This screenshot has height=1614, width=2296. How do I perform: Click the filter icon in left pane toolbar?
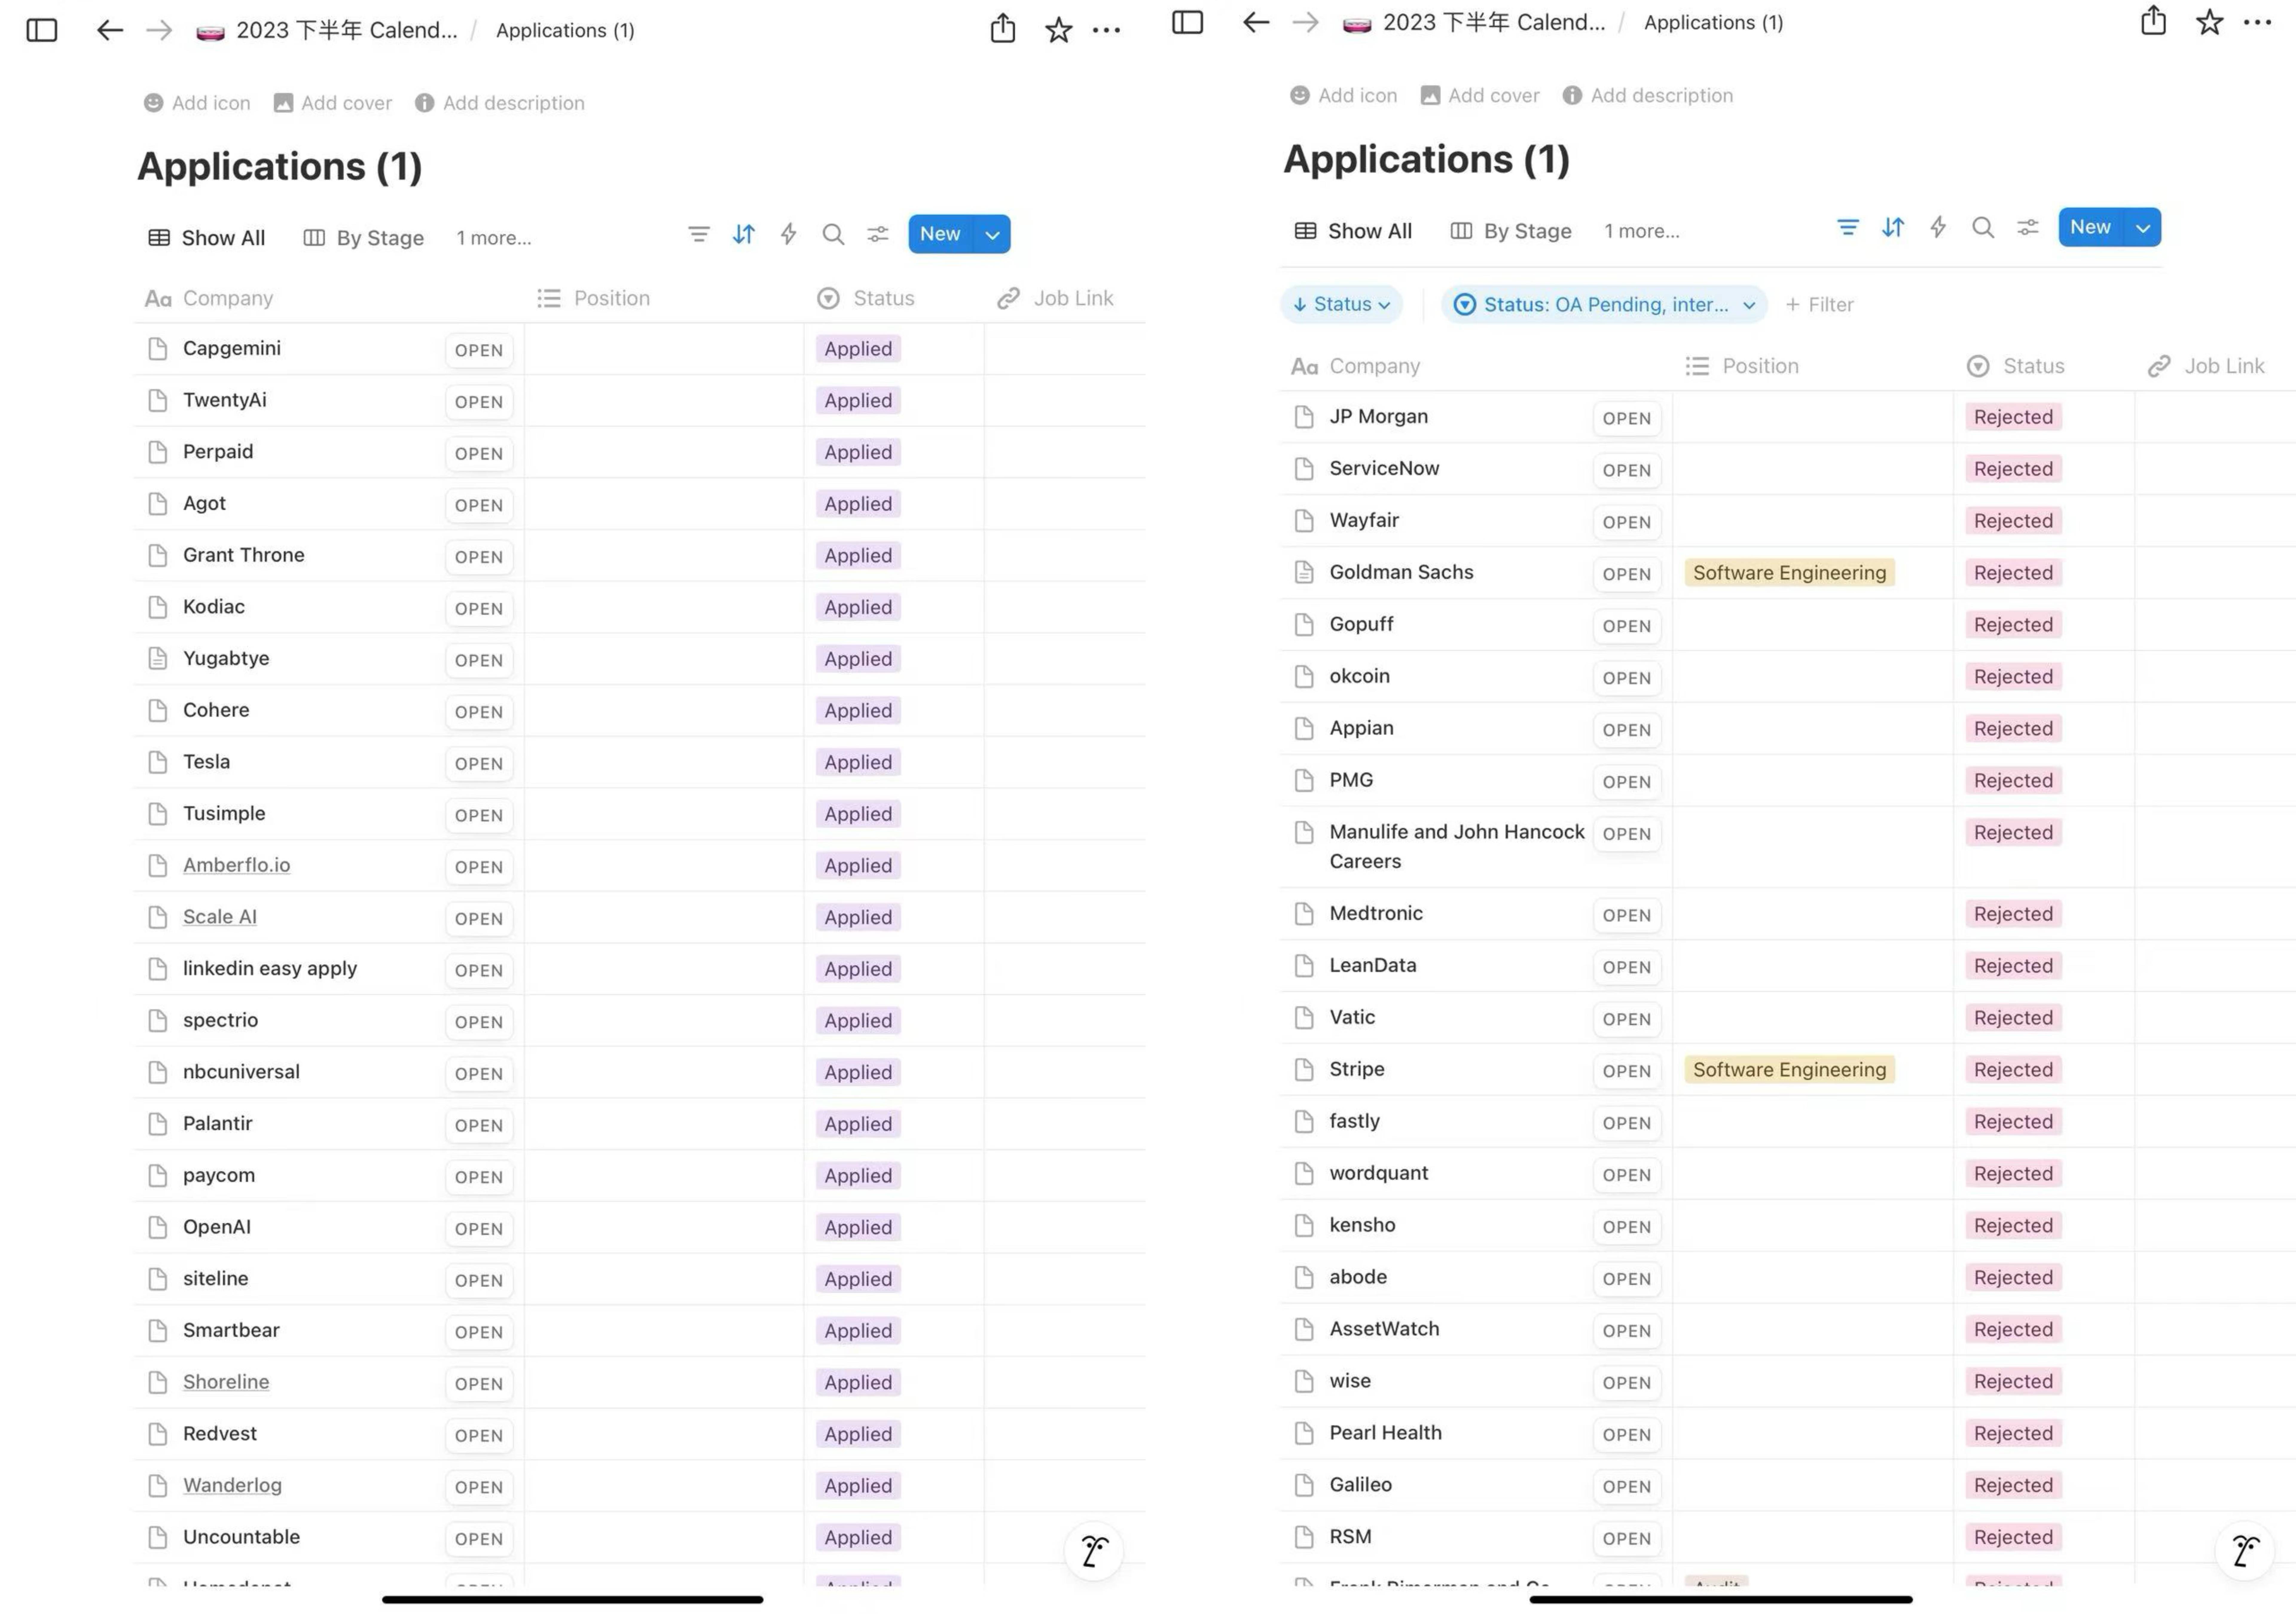coord(699,234)
